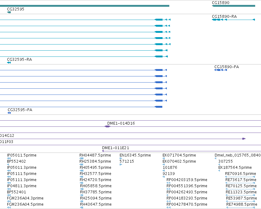Click the Dmel_neb_015765_0840 label
Viewport: 261px width, 209px height.
pyautogui.click(x=238, y=155)
